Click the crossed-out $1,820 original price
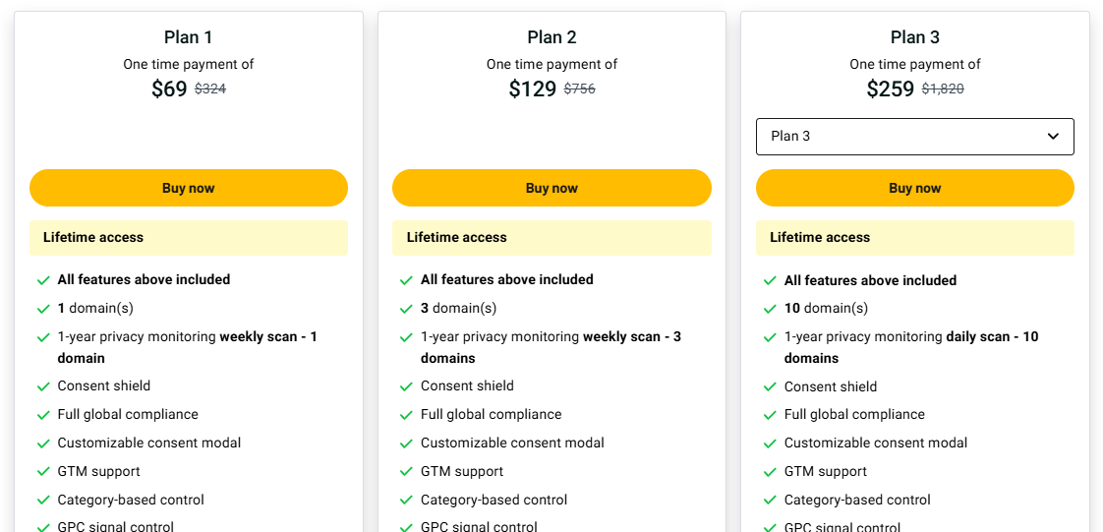Image resolution: width=1103 pixels, height=532 pixels. (x=943, y=89)
